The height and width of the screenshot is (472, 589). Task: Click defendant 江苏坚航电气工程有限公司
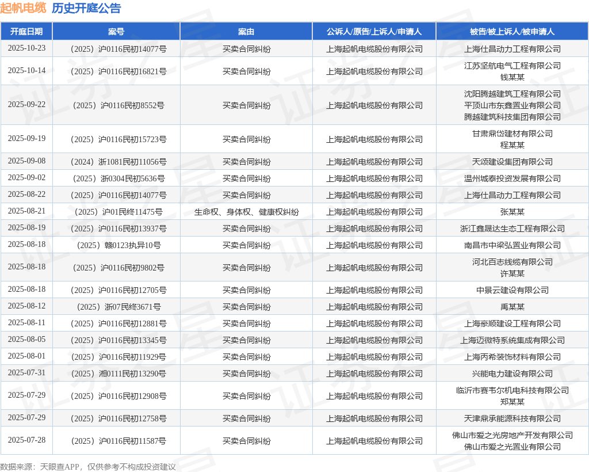(x=512, y=66)
